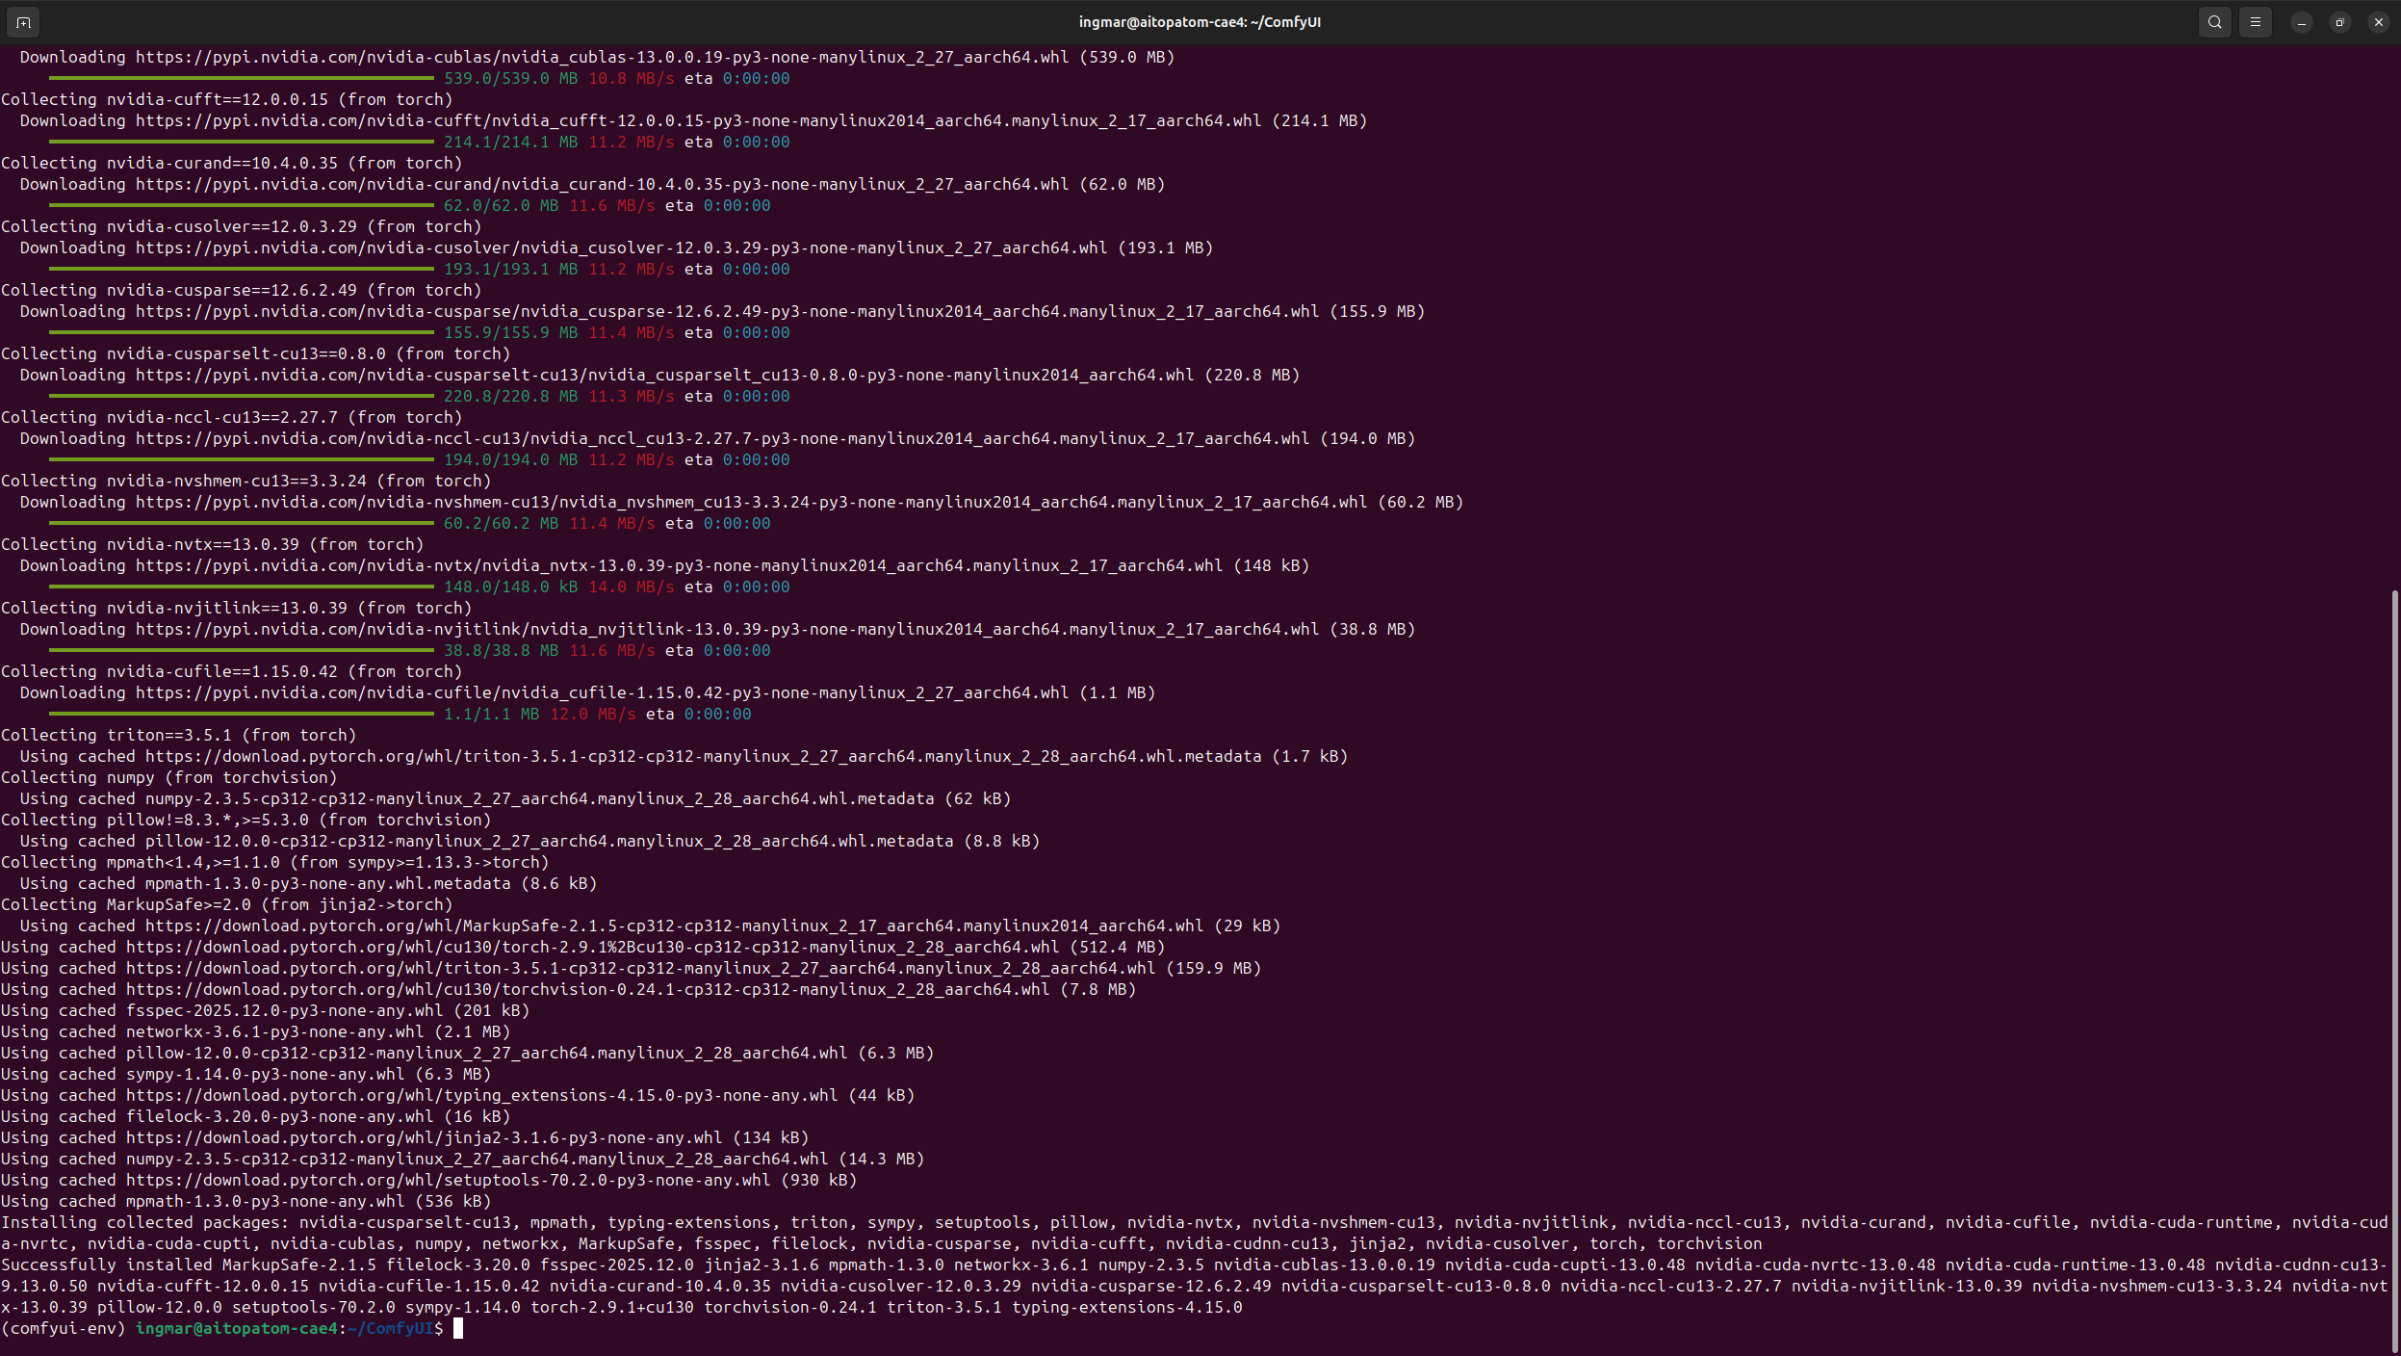Maximize the terminal window
The height and width of the screenshot is (1356, 2401).
pos(2339,22)
